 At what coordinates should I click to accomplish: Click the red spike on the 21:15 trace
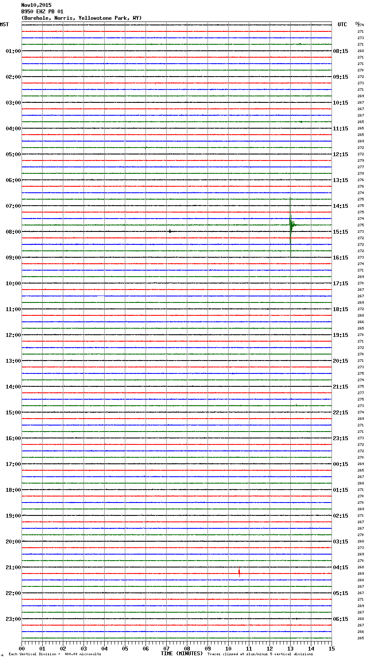point(239,573)
